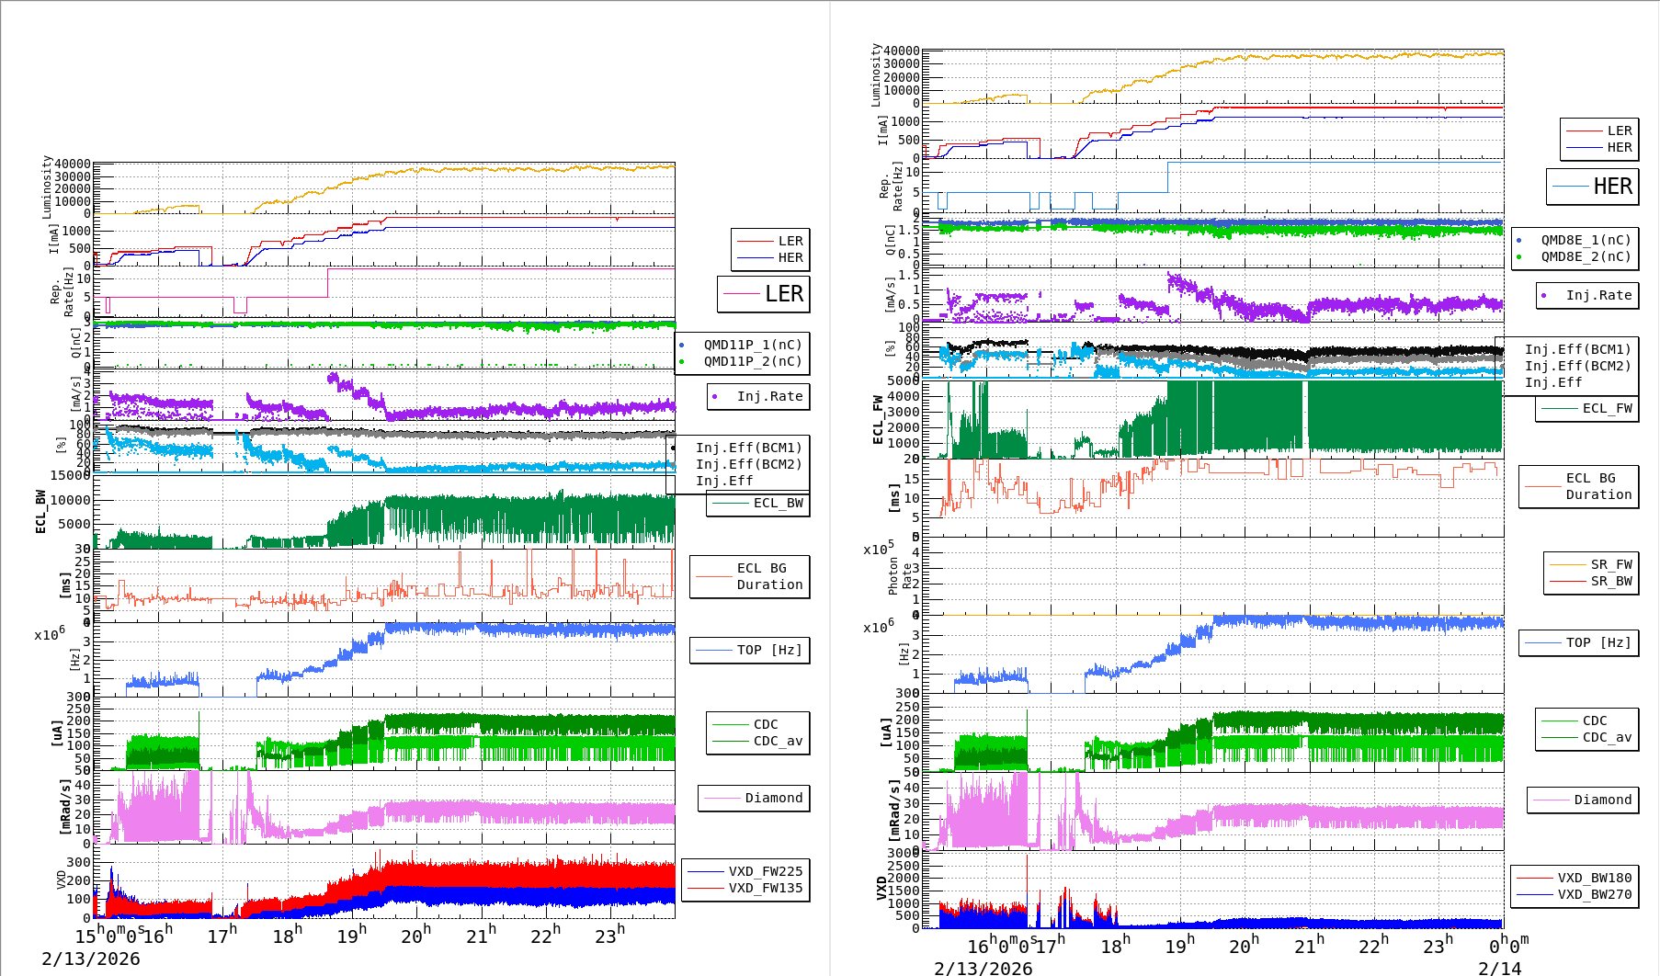Select the Diamond legend in the left plot

click(x=754, y=798)
